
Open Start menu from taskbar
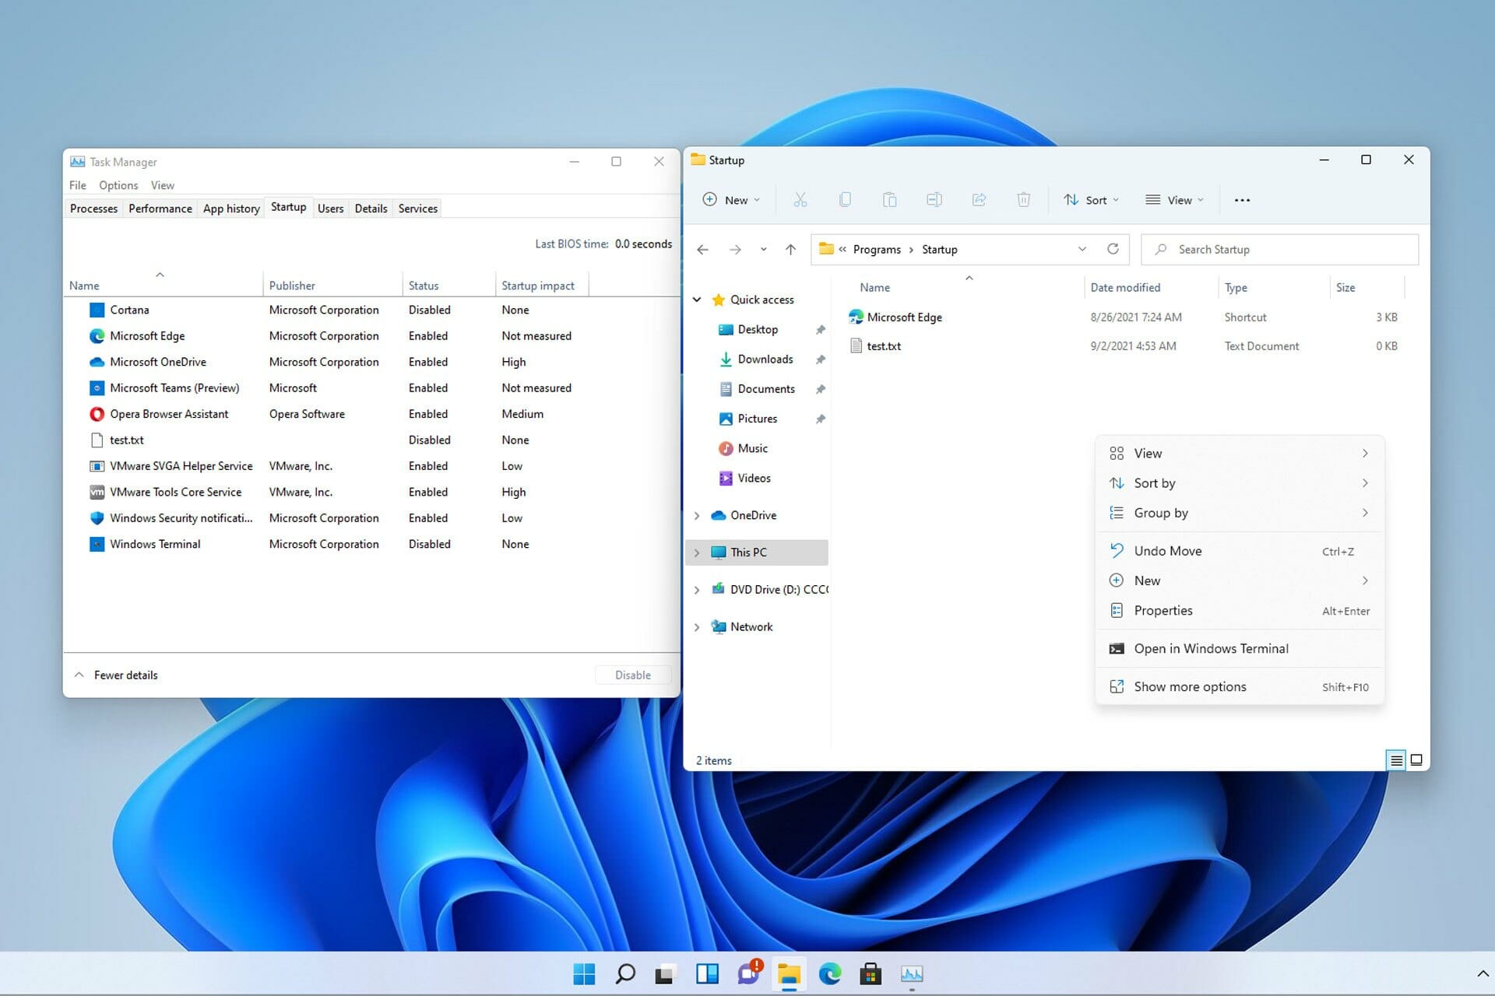coord(584,973)
